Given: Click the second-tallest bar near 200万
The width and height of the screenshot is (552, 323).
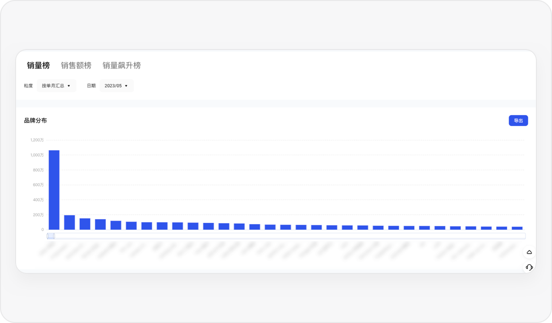Looking at the screenshot, I should click(69, 222).
